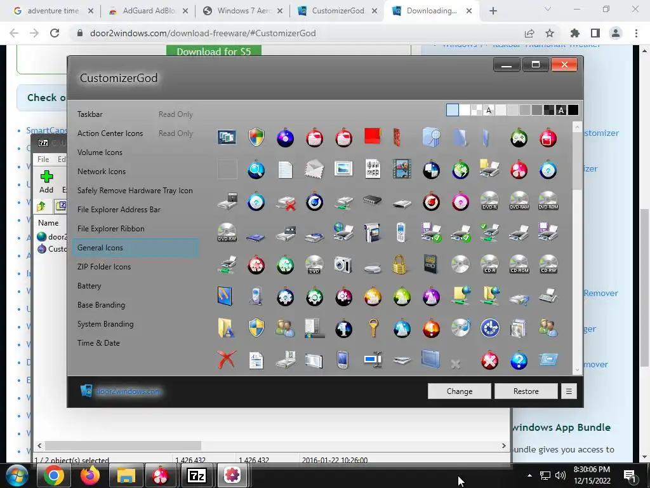Select the DVD-RAM disc icon
The width and height of the screenshot is (650, 488).
coord(519,201)
